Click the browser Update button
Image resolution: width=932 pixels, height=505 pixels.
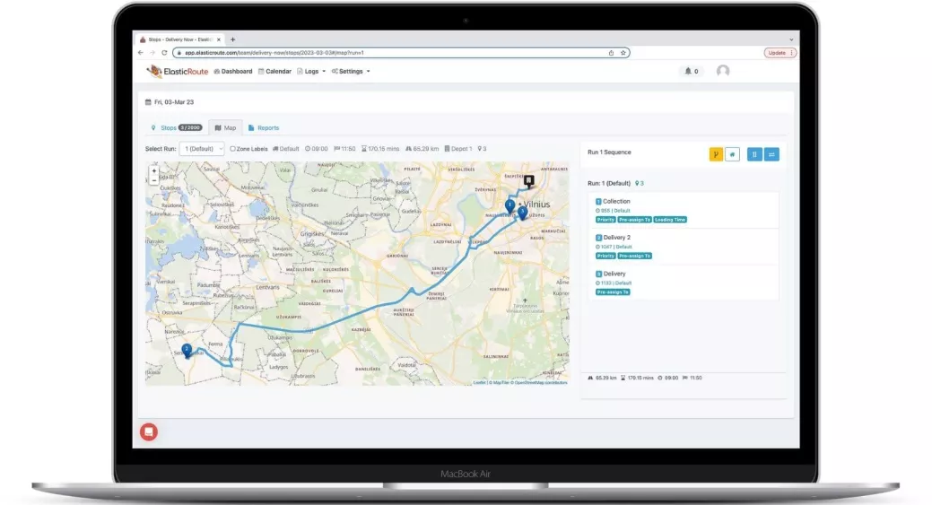coord(780,53)
